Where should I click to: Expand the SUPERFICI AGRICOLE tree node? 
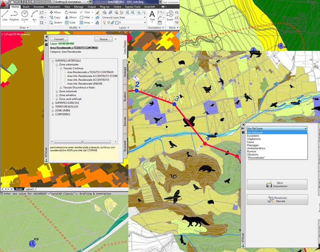pos(53,103)
